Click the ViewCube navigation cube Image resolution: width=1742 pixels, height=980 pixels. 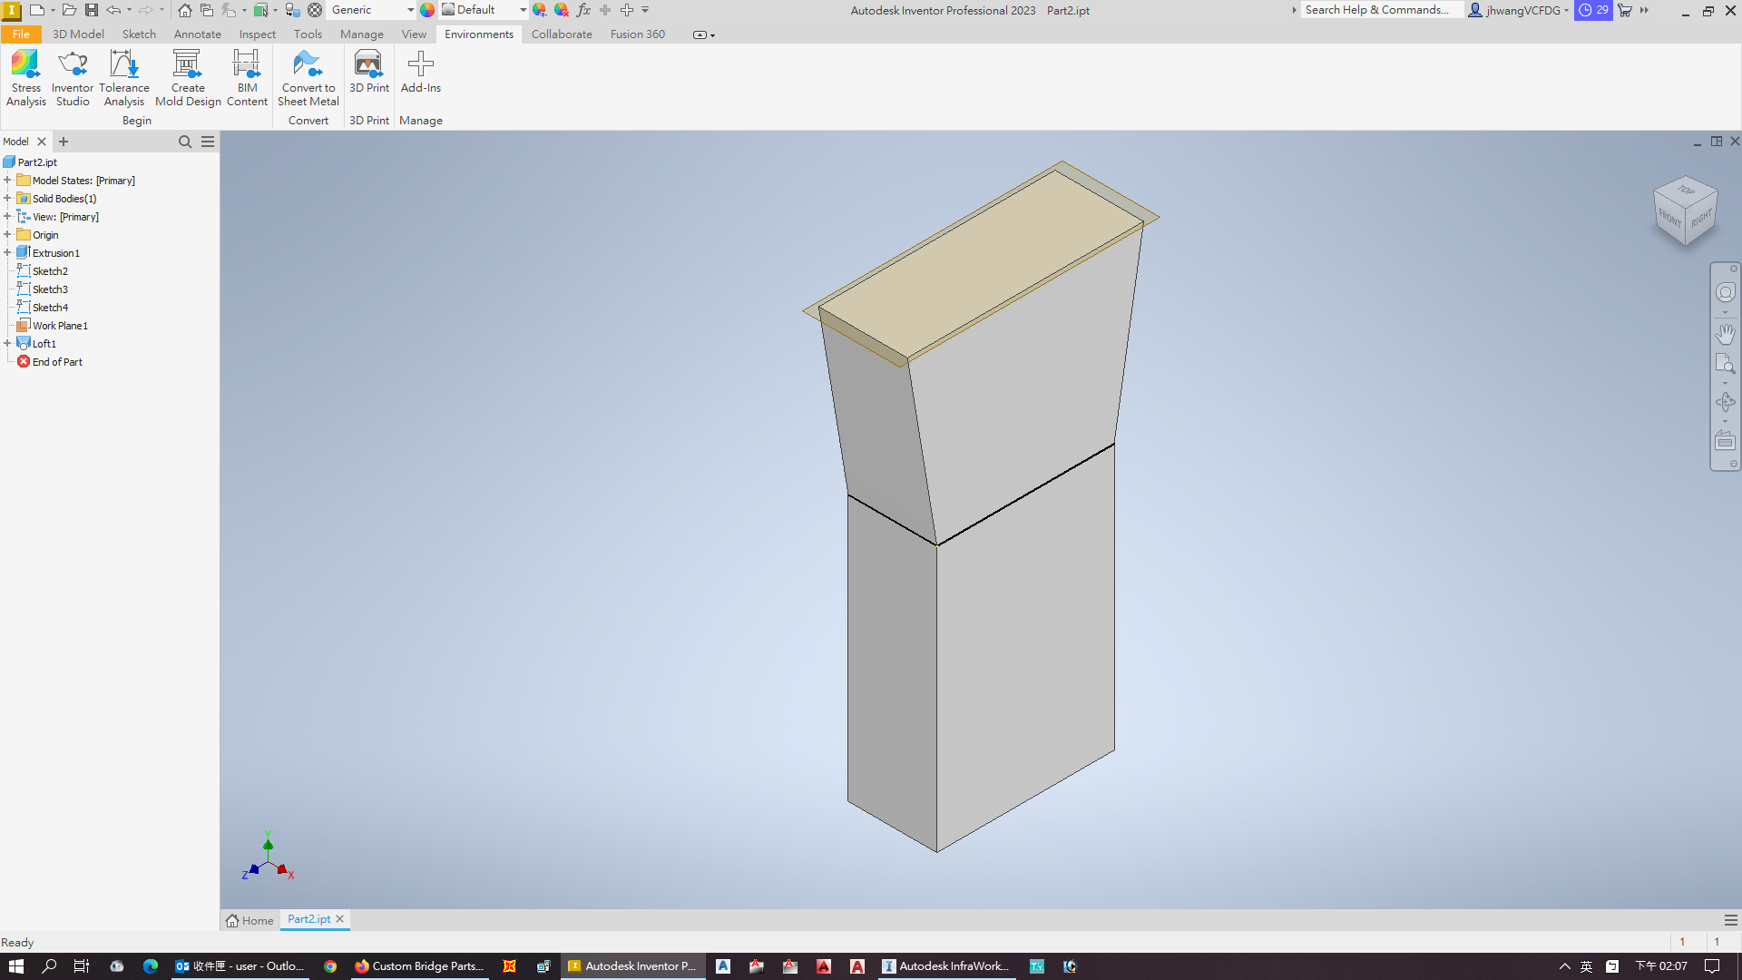1685,211
